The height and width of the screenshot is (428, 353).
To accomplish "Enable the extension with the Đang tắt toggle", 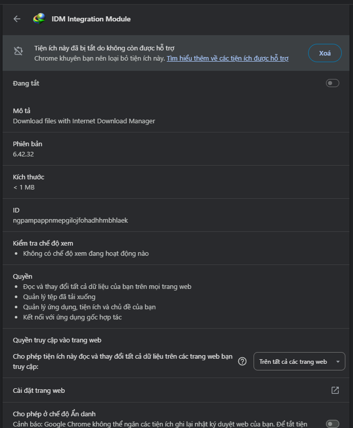I will point(332,83).
